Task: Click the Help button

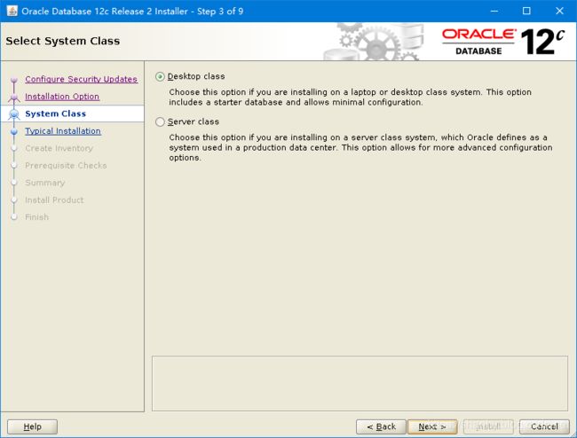Action: click(x=32, y=426)
